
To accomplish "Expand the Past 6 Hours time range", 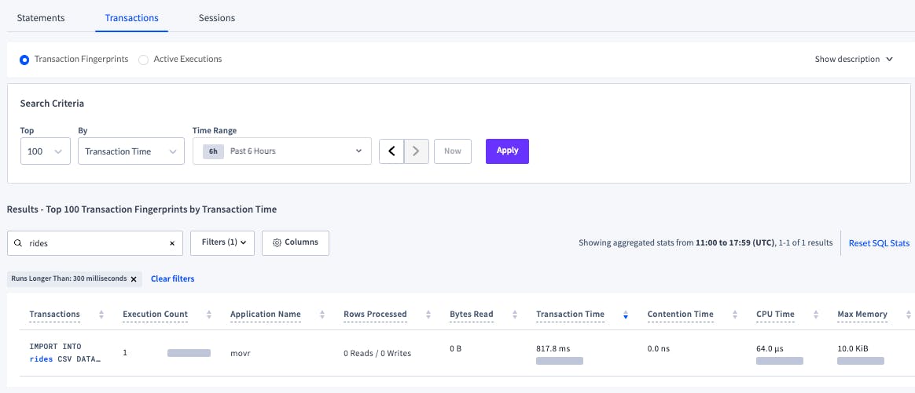I will pos(281,151).
